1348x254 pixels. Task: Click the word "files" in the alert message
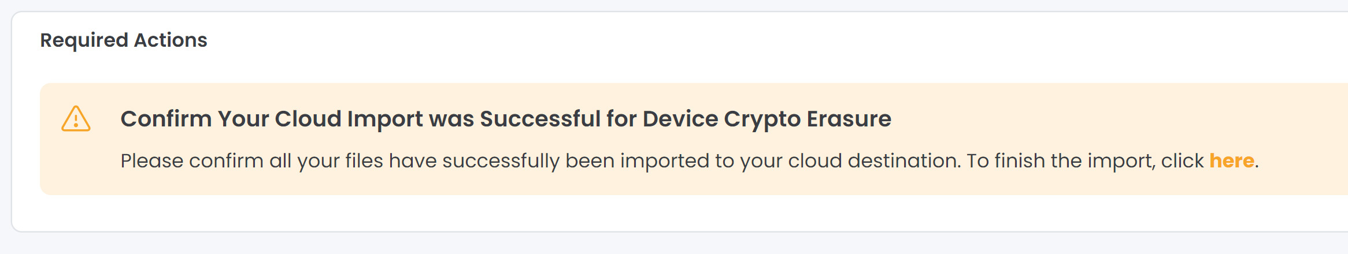(364, 160)
